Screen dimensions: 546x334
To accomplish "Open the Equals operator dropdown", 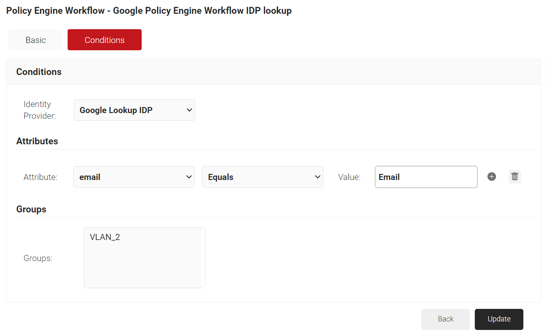I will [262, 177].
